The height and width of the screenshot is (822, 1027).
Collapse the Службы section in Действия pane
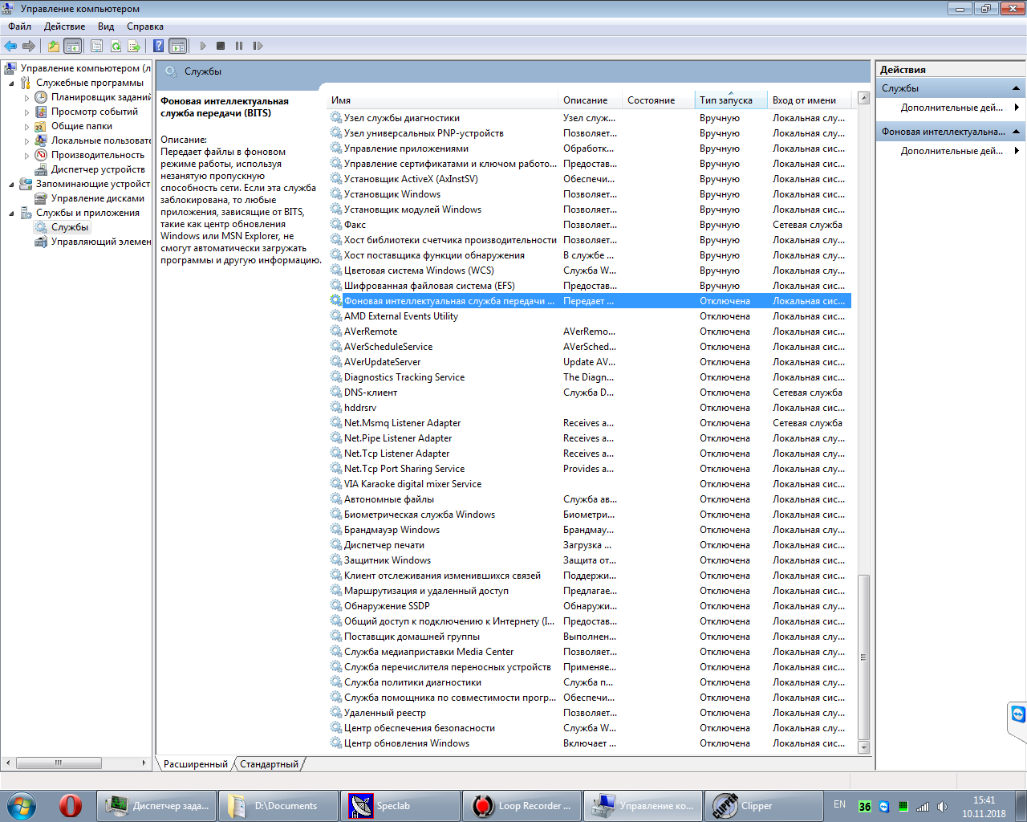tap(1016, 88)
